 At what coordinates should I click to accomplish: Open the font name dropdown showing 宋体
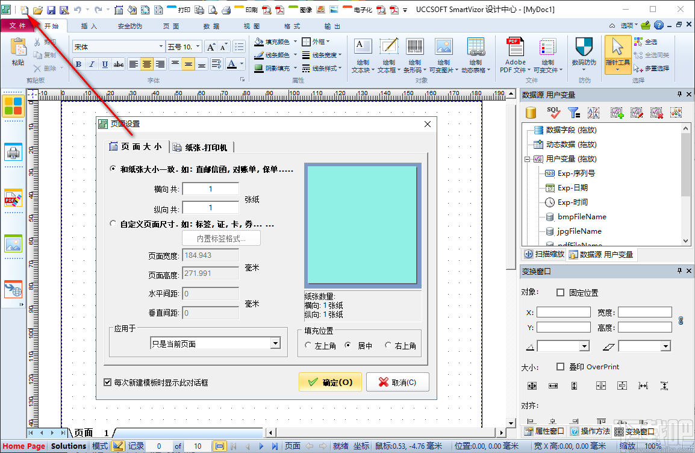(161, 46)
